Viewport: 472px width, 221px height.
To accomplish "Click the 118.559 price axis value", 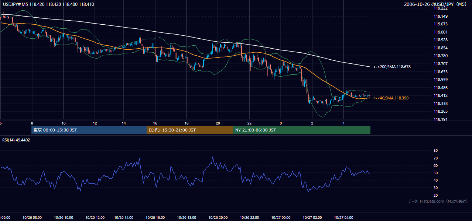I will click(441, 80).
